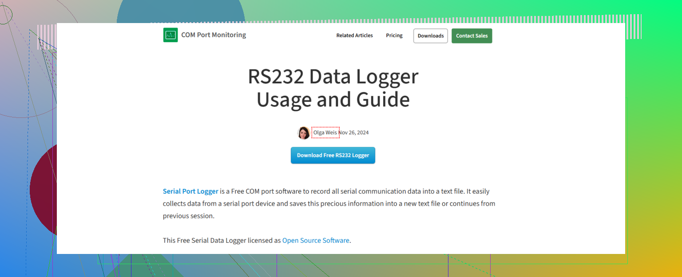
Task: Click the COM Port Monitoring brand name
Action: click(213, 35)
